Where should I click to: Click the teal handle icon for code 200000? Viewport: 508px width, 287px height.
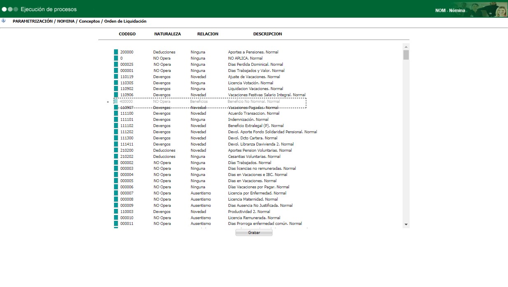click(116, 52)
